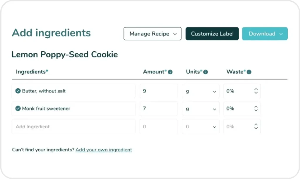Click the Amount info icon
The image size is (300, 179).
coord(170,72)
